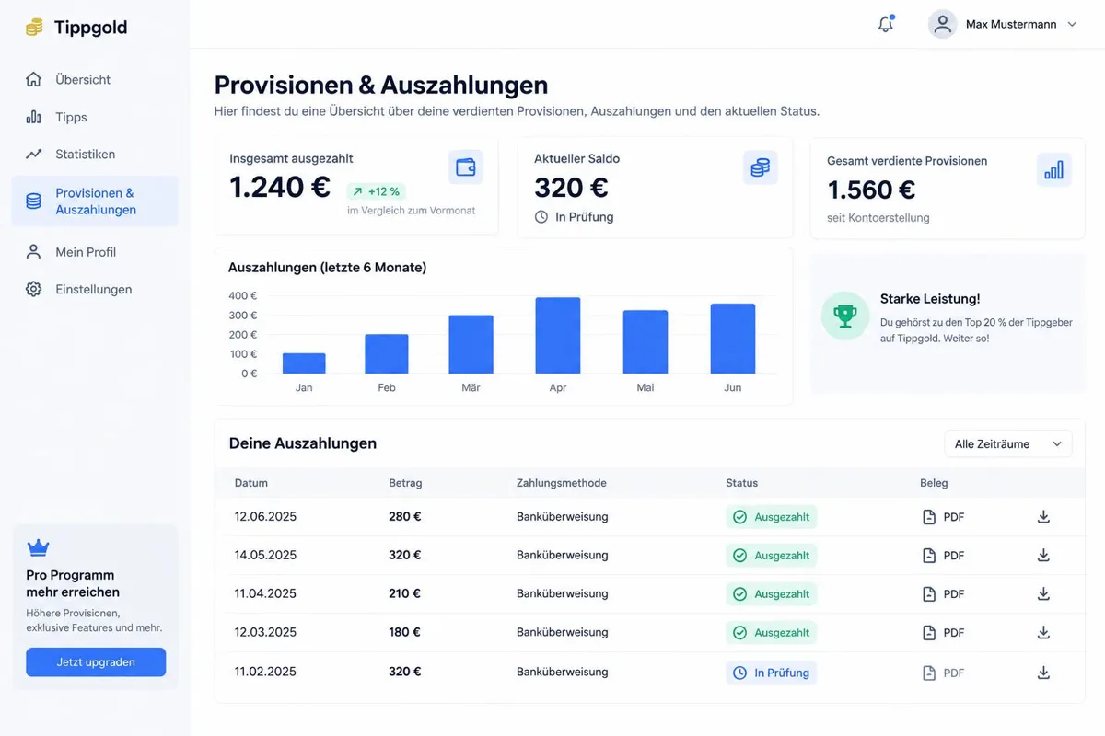Click the Ausgezahlt status badge for 11.04.2025
Screen dimensions: 1105x736
(772, 594)
